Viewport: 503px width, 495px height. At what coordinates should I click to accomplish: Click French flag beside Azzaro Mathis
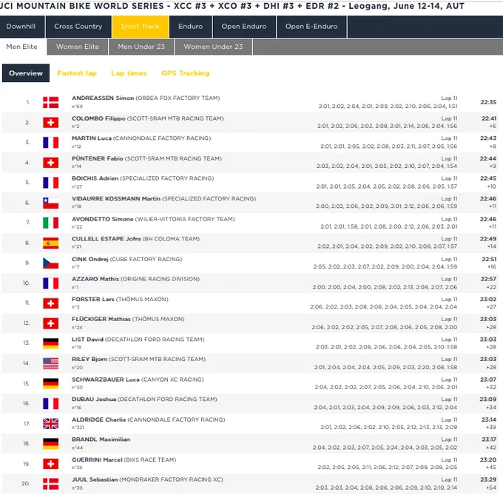(x=51, y=283)
